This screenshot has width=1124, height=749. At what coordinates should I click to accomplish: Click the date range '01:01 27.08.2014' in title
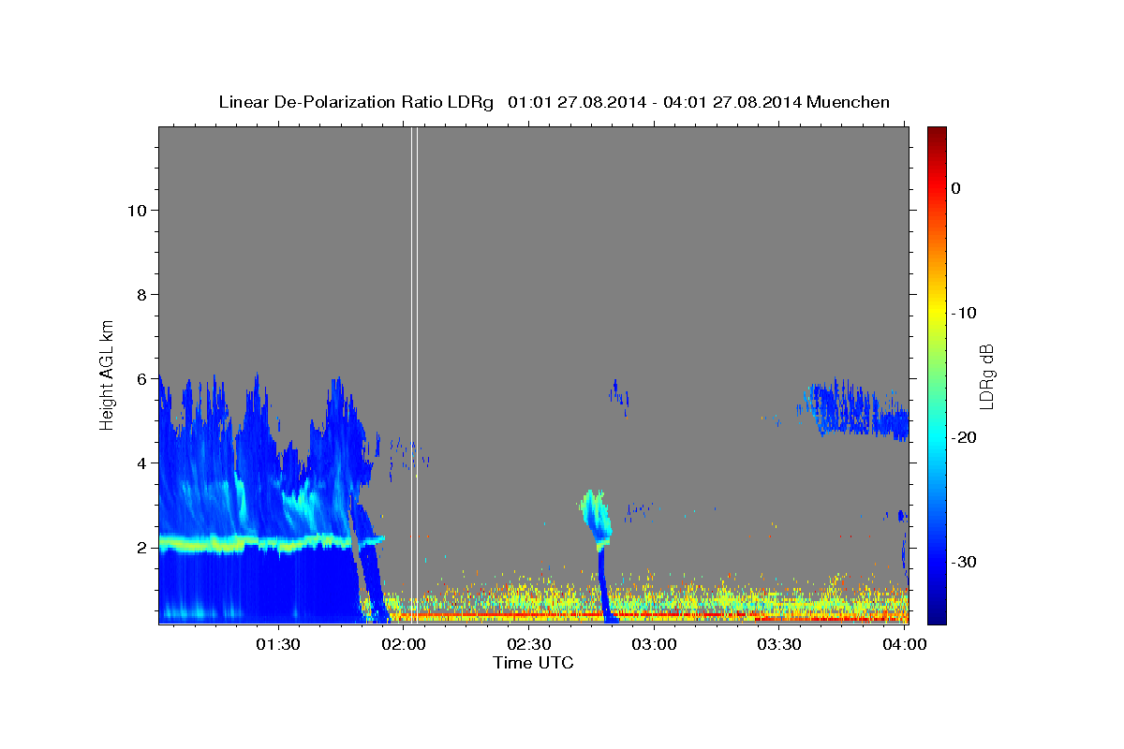[576, 102]
